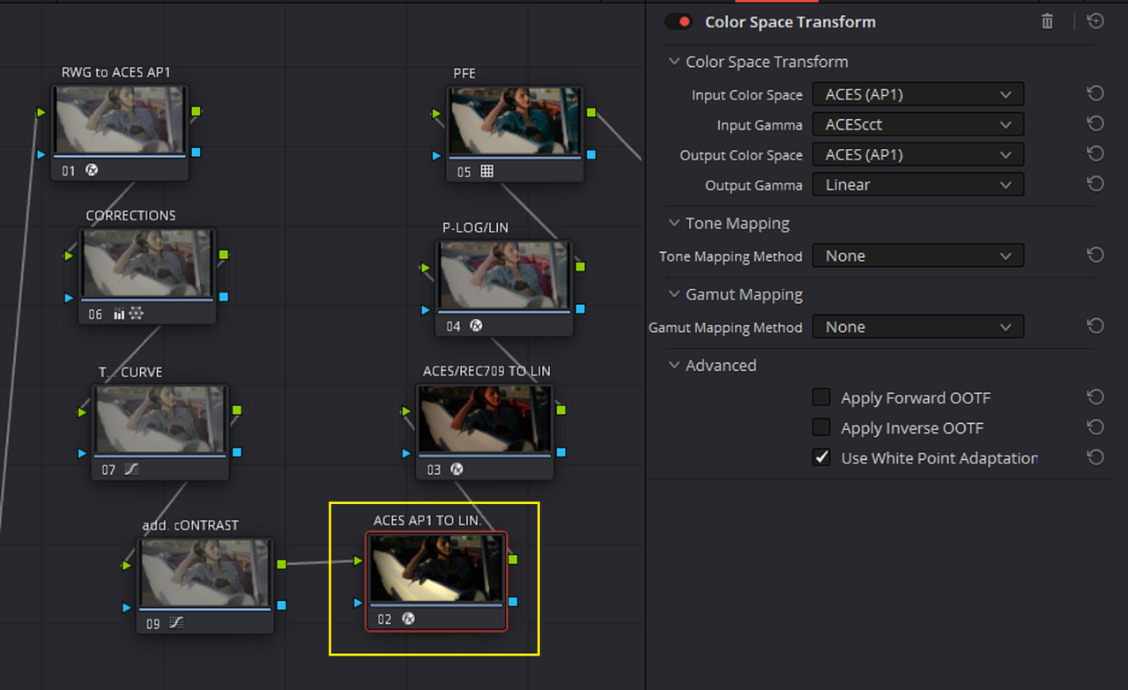
Task: Reset the Apply Forward OOTF option
Action: (x=1095, y=397)
